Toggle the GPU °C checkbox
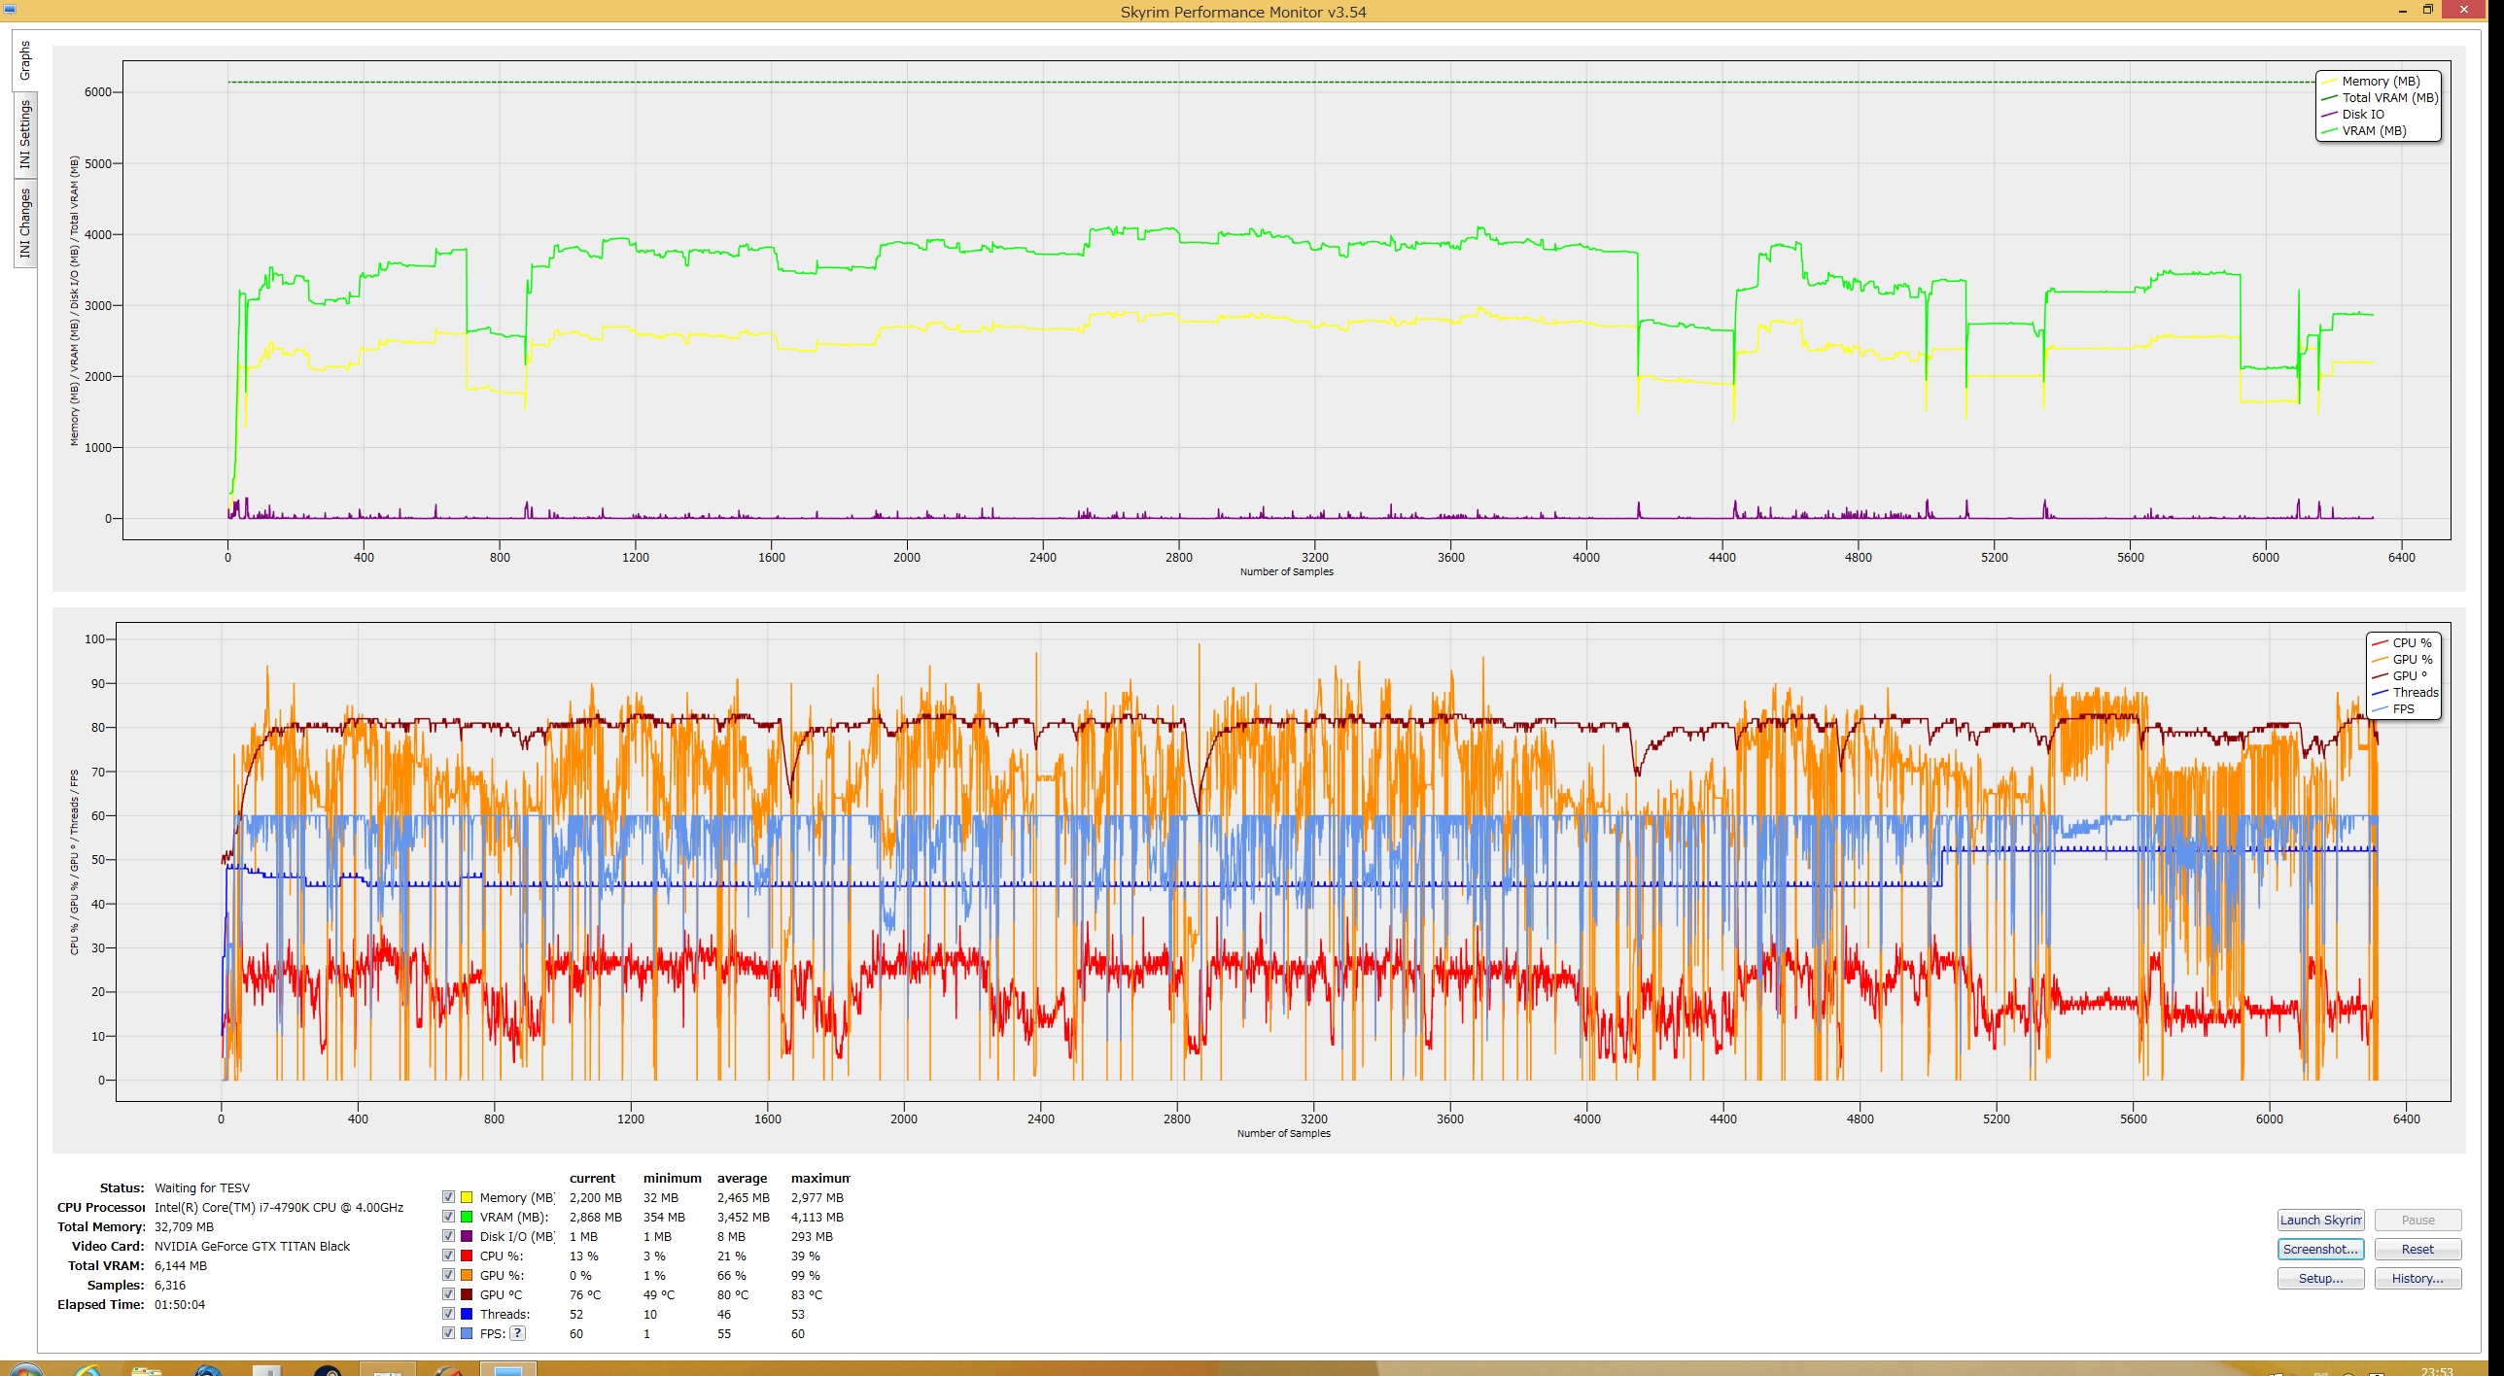Screen dimensions: 2504x1376 pyautogui.click(x=448, y=1294)
